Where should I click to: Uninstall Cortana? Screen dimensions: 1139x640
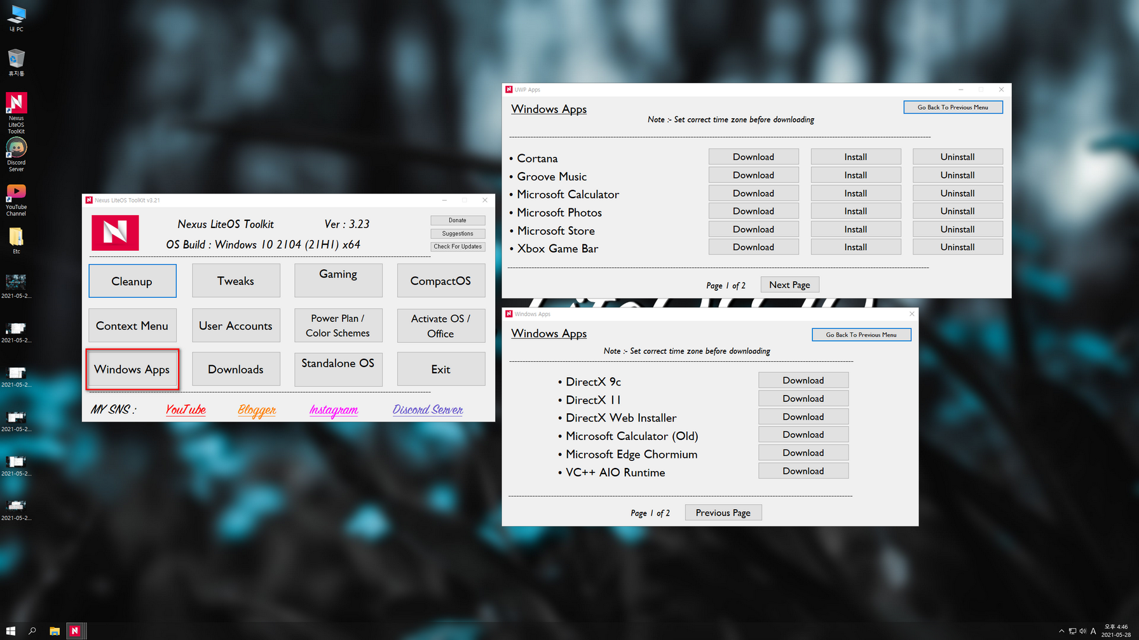pos(957,157)
